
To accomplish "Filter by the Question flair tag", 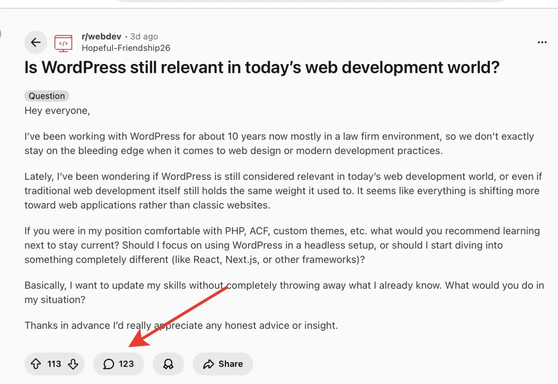I will pos(47,96).
